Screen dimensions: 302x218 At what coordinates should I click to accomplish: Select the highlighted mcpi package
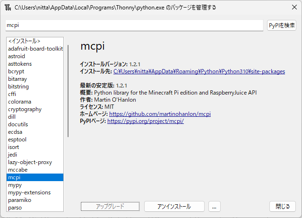pos(14,177)
